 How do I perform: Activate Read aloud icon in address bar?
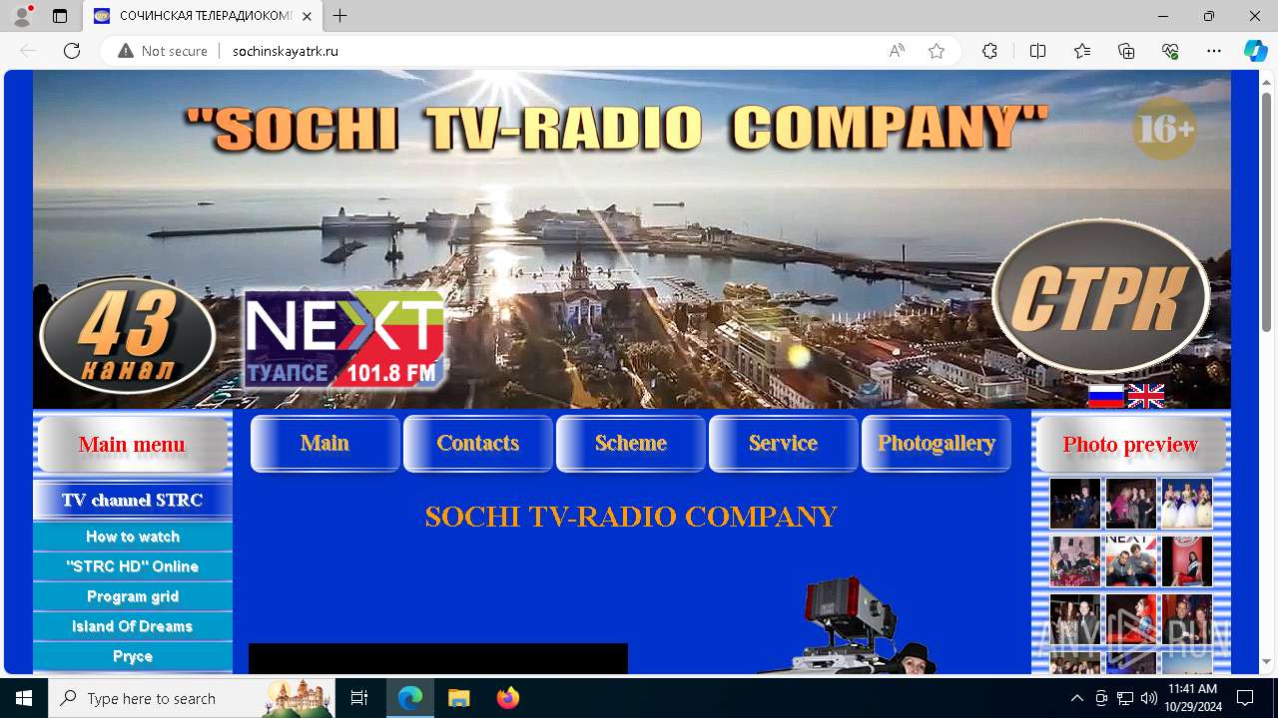pyautogui.click(x=897, y=51)
